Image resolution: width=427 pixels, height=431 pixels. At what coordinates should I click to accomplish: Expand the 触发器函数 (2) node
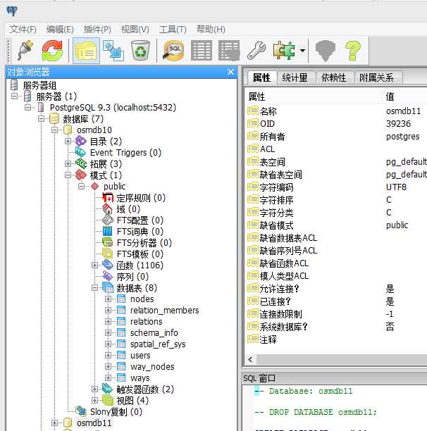[x=94, y=389]
